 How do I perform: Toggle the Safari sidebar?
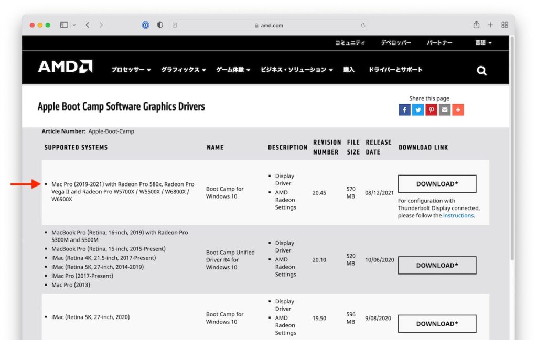[x=63, y=25]
